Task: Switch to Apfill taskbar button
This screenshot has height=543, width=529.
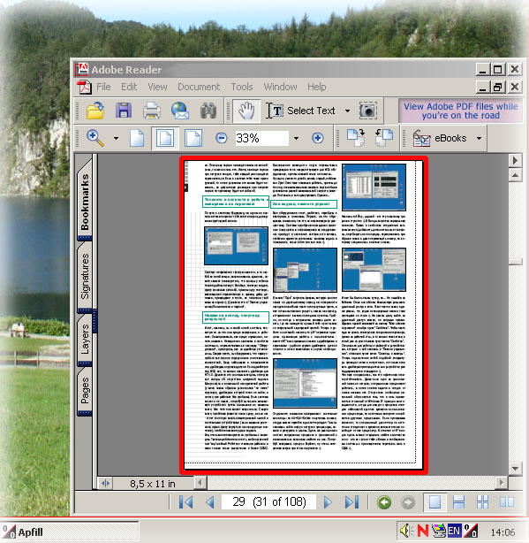Action: coord(70,532)
